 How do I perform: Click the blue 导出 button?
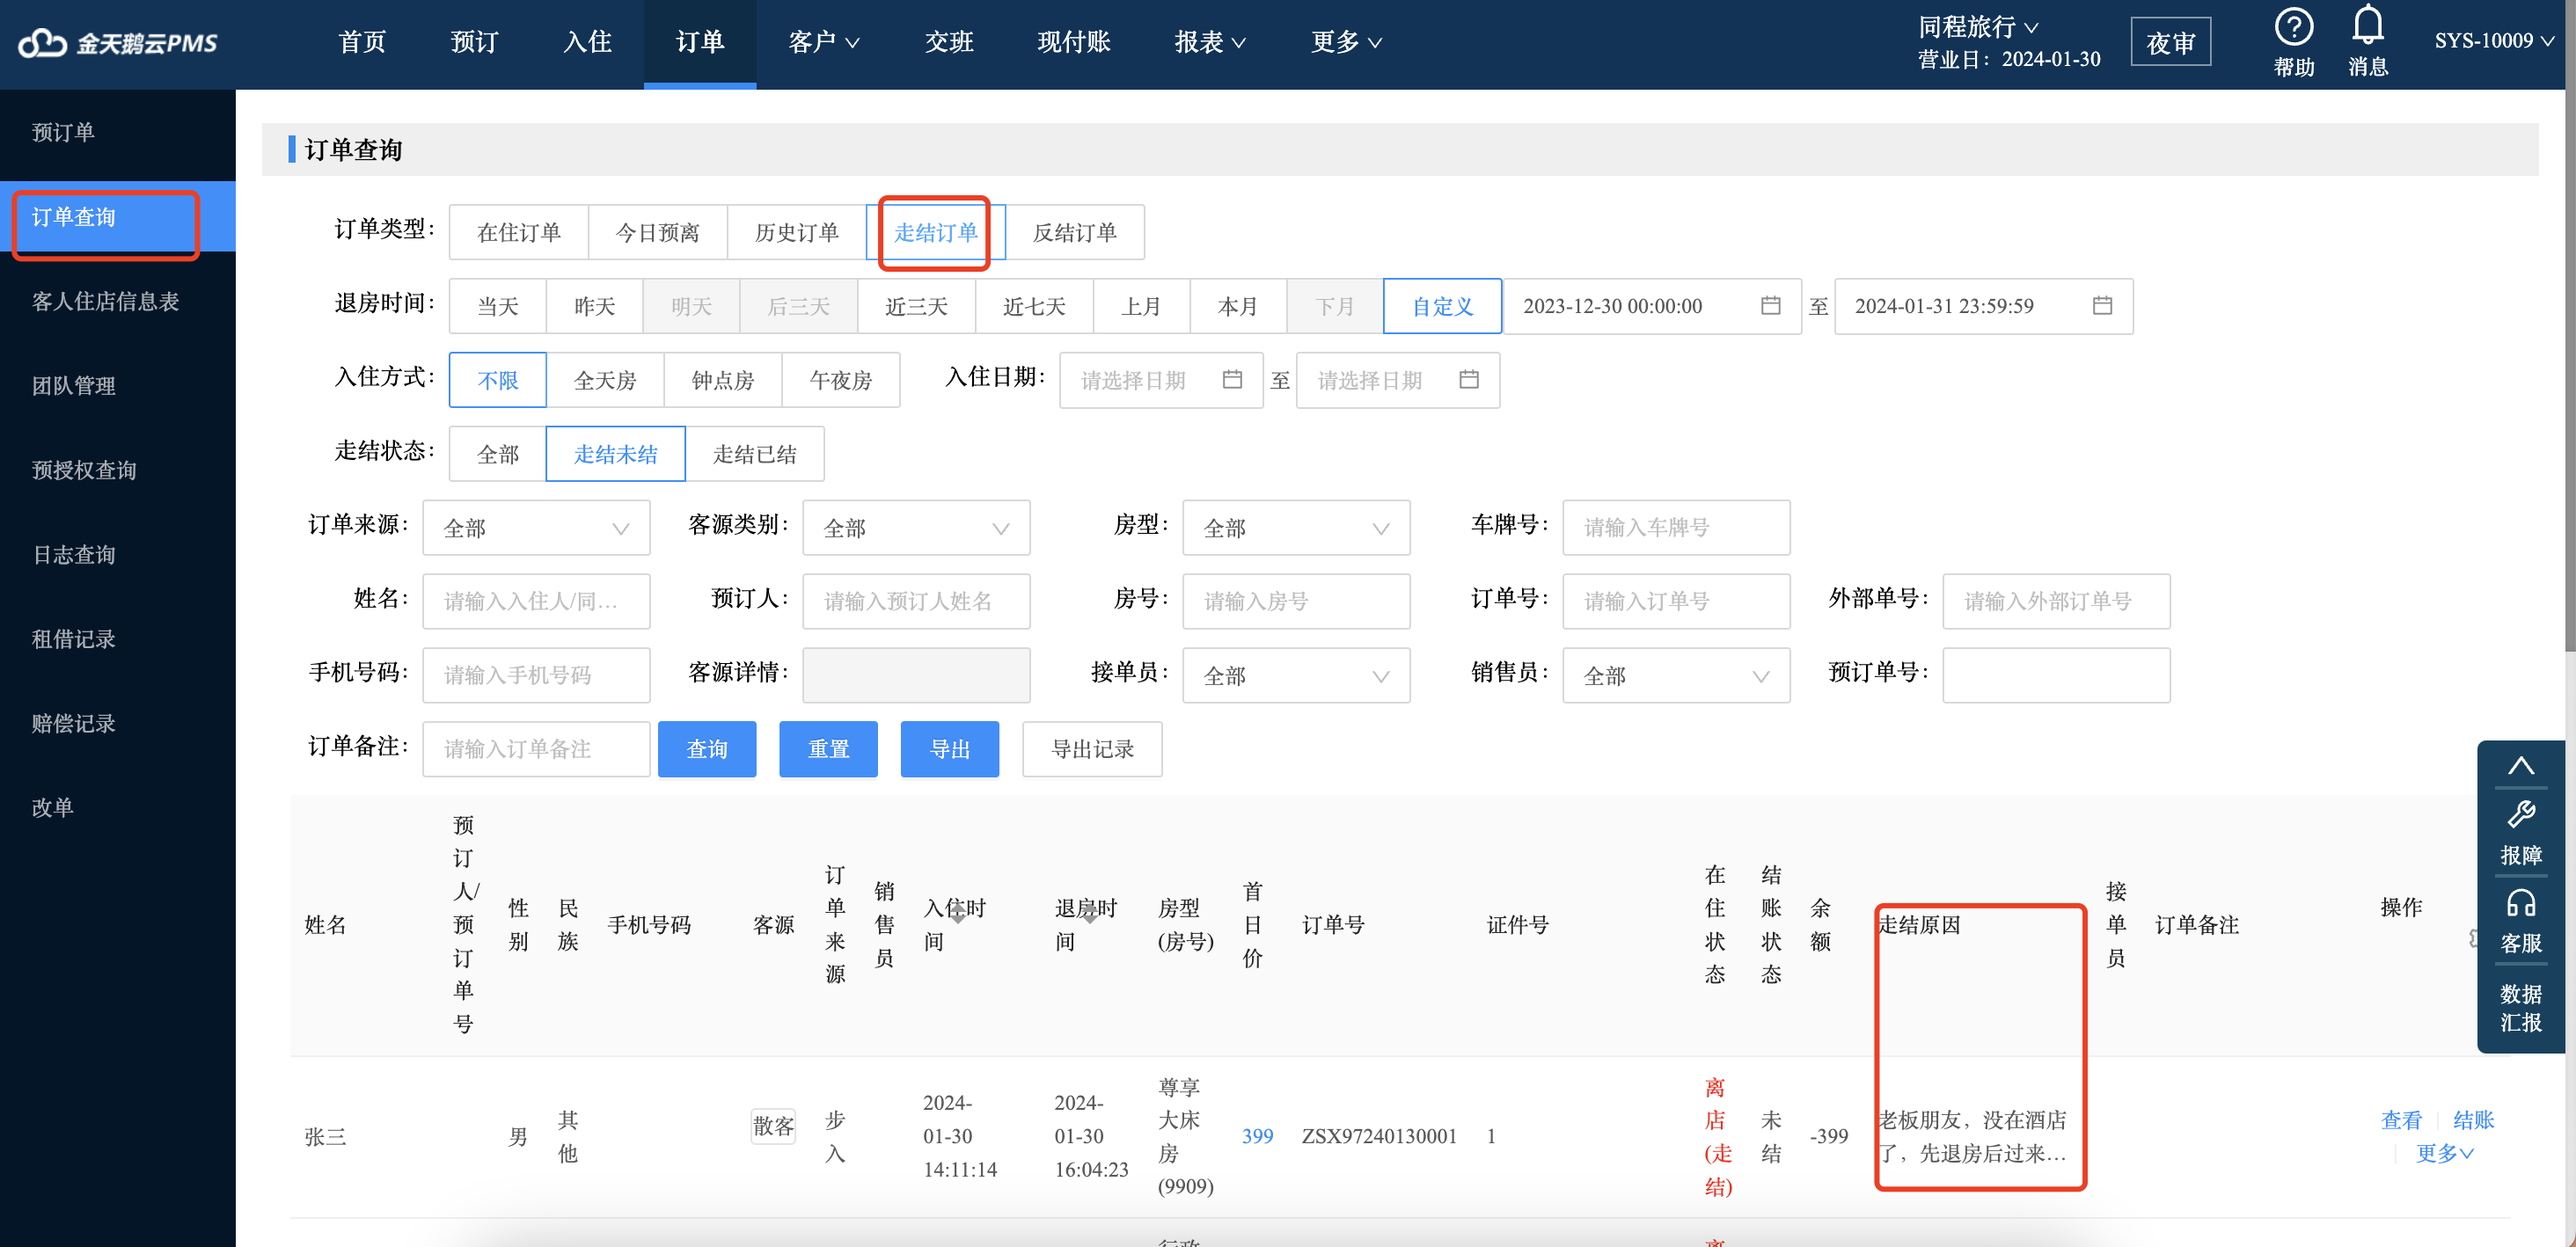coord(949,749)
